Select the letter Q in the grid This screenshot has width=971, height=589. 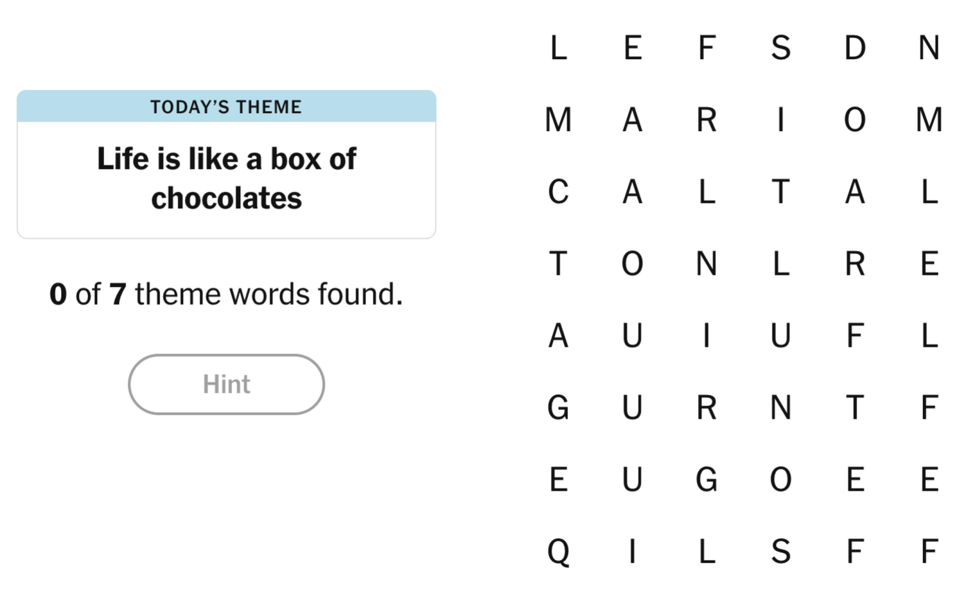pos(558,552)
